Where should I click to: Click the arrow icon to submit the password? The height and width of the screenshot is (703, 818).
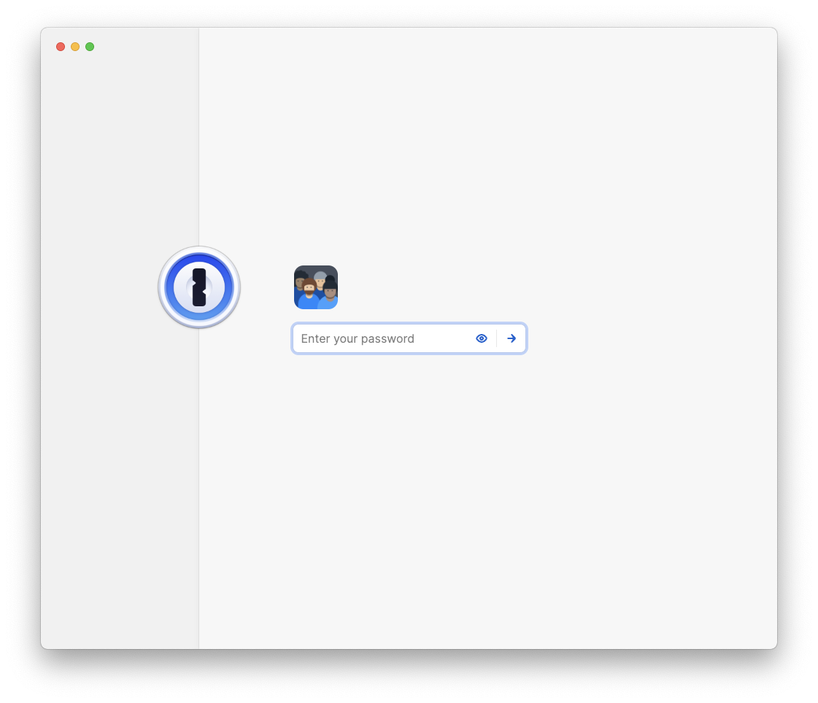[511, 338]
